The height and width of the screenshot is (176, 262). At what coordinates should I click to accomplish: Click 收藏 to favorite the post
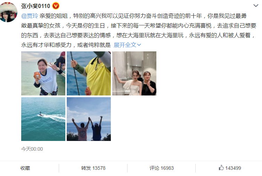(25, 168)
